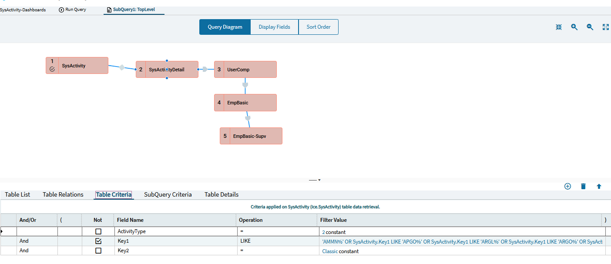The image size is (611, 264).
Task: Click the Key1 filter value expression
Action: pyautogui.click(x=462, y=241)
